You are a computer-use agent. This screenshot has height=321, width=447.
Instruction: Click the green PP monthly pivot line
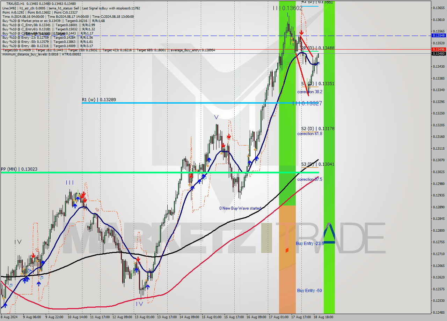(x=160, y=172)
